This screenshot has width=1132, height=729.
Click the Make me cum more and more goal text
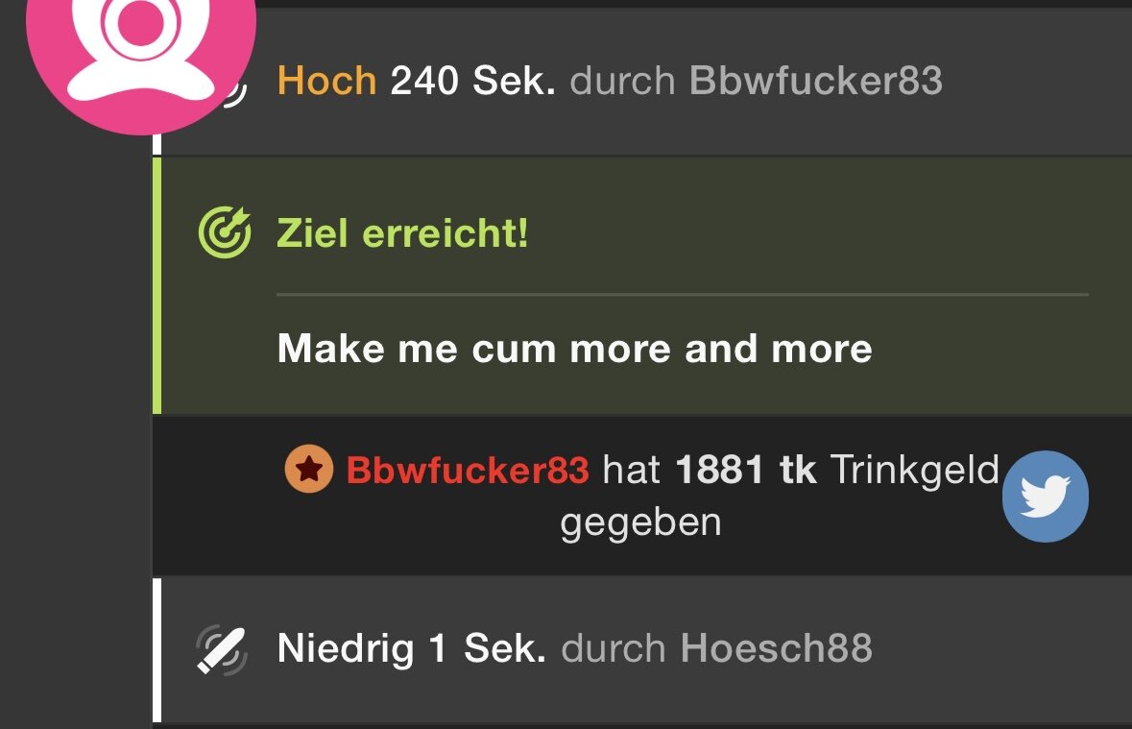click(x=575, y=349)
